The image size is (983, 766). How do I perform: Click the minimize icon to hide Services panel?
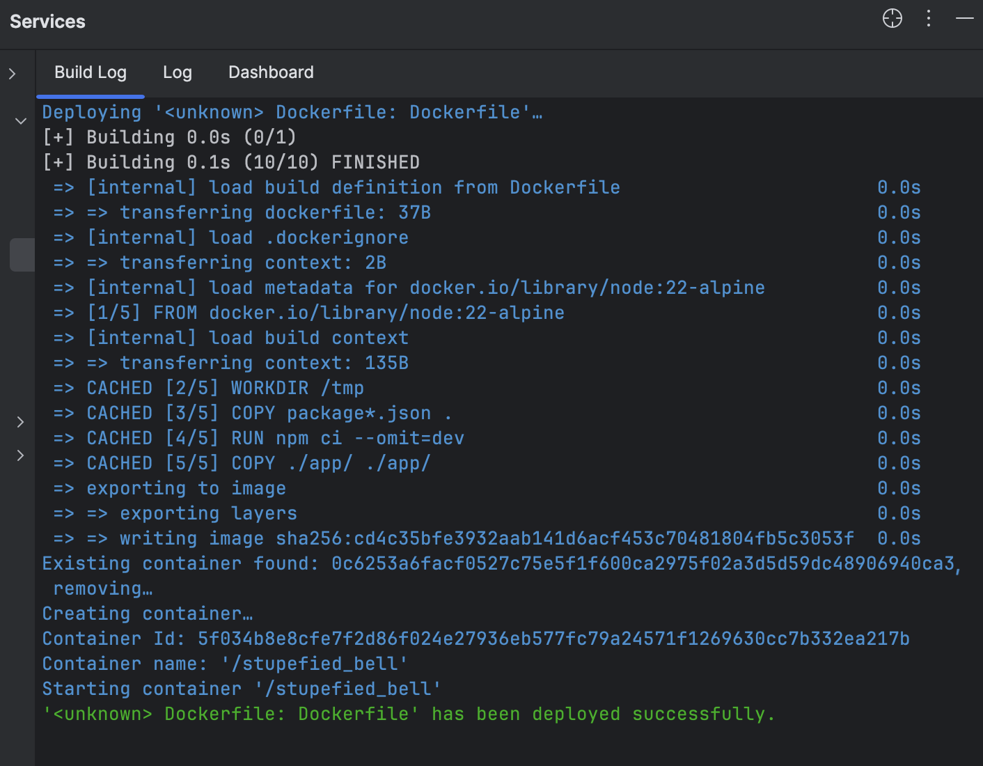point(966,19)
